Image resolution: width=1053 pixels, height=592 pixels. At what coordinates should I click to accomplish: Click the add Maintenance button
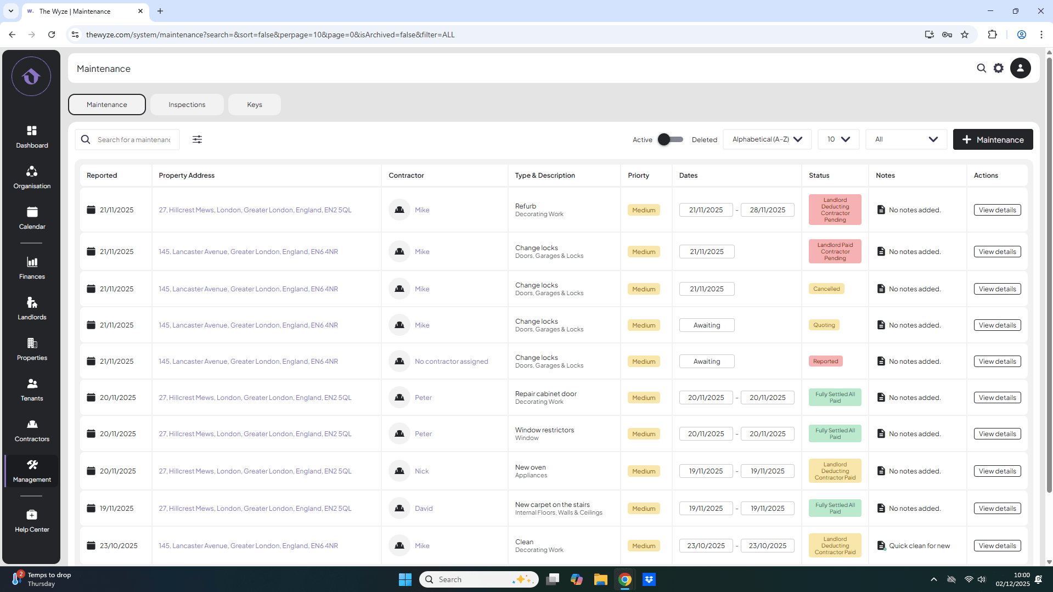pos(993,139)
